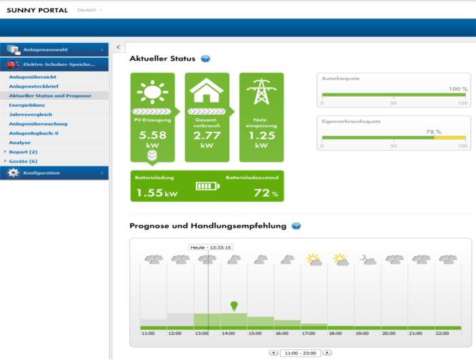This screenshot has width=476, height=360.
Task: Open help icon beside Prognose und Handlungsempfehlung
Action: tap(296, 226)
